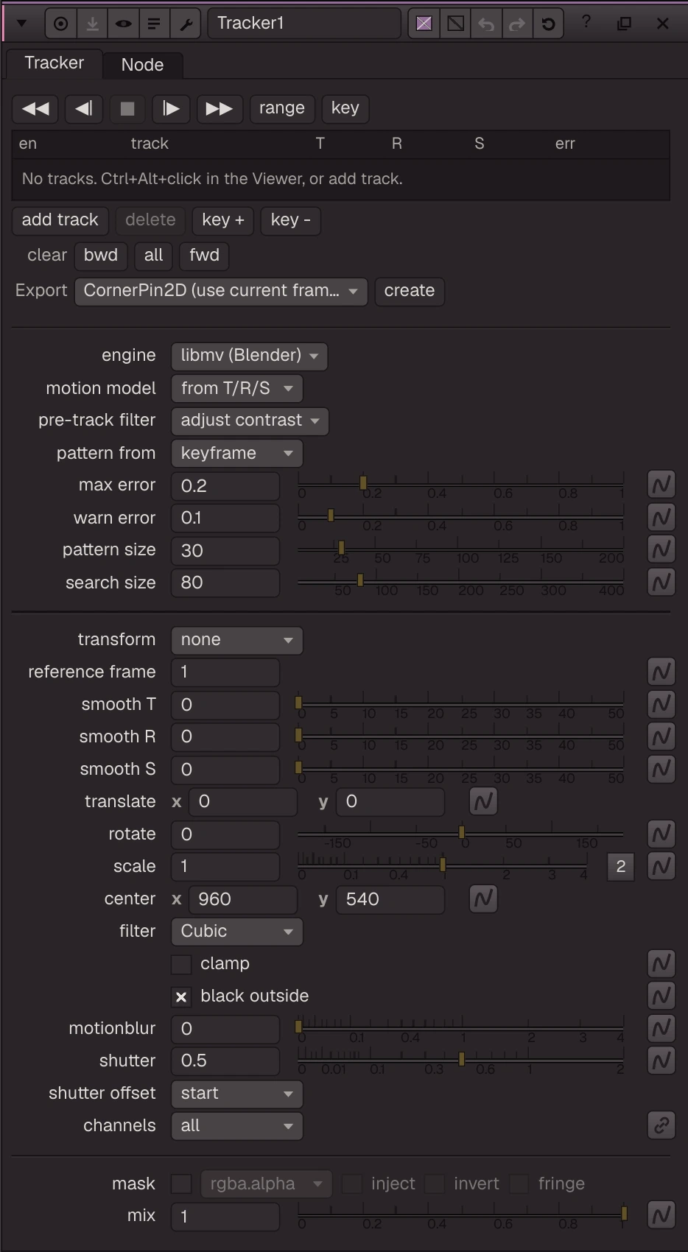
Task: Open the pattern from keyframe dropdown
Action: [x=236, y=453]
